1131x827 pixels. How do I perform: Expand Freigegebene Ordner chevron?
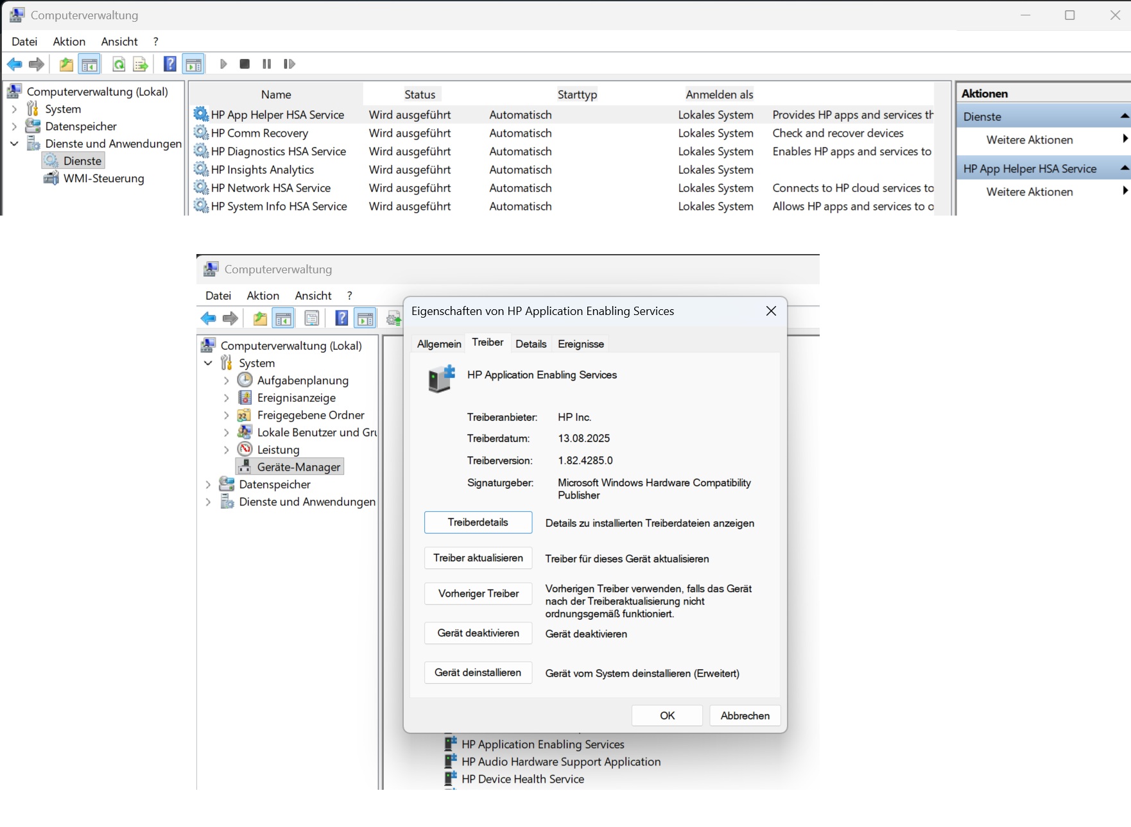226,415
